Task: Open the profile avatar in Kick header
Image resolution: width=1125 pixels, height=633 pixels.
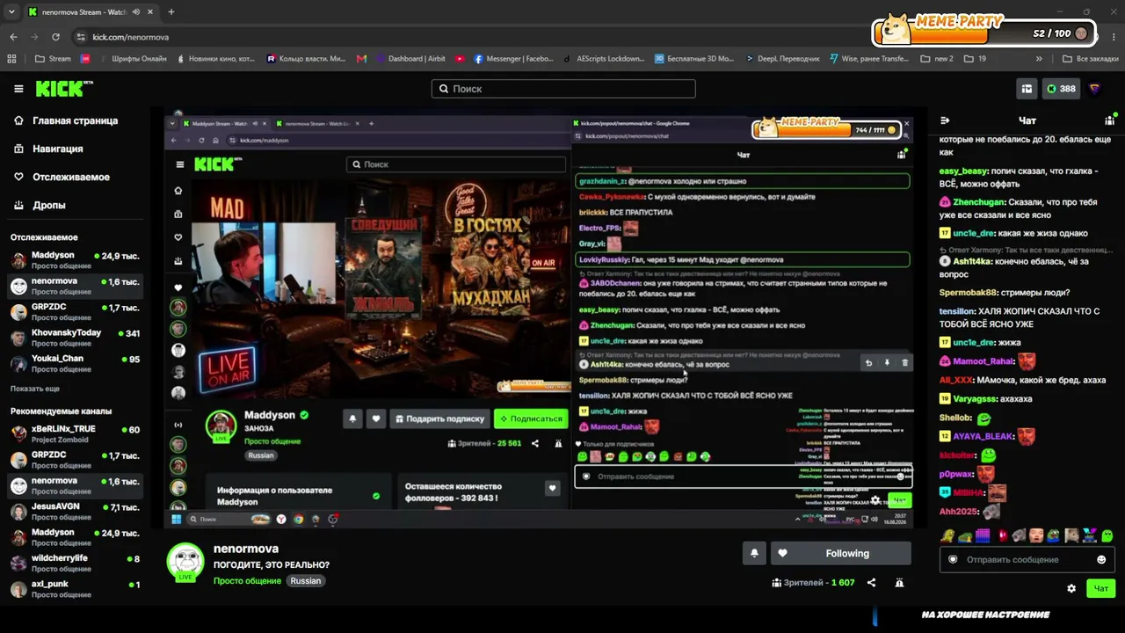Action: (x=1094, y=89)
